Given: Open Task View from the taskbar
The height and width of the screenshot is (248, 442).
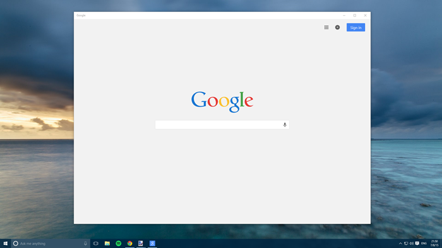Looking at the screenshot, I should tap(96, 244).
